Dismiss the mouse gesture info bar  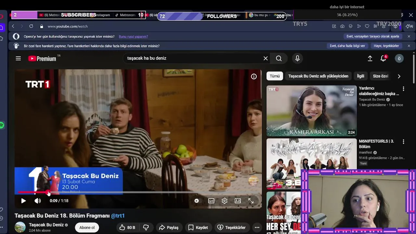coord(409,46)
